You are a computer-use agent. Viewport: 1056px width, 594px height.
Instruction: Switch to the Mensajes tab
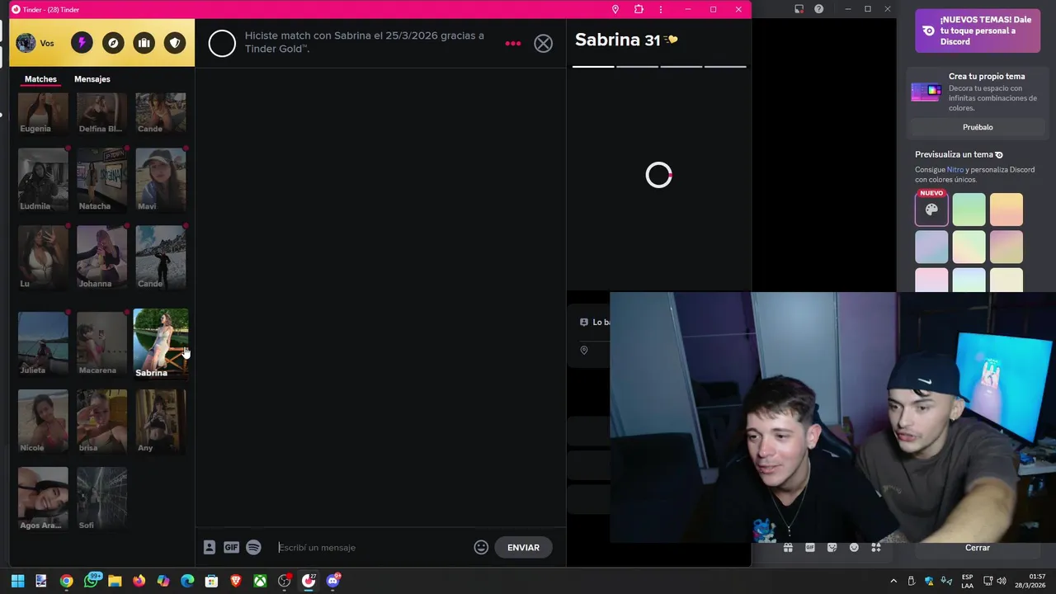tap(92, 79)
